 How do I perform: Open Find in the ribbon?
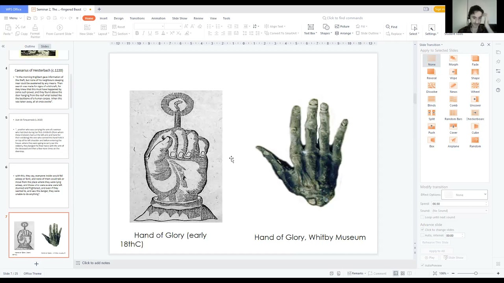391,27
